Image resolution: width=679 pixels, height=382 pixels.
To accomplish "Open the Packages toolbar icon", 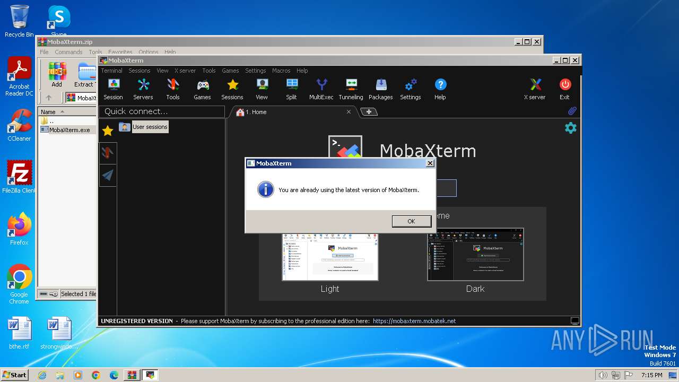I will coord(381,89).
